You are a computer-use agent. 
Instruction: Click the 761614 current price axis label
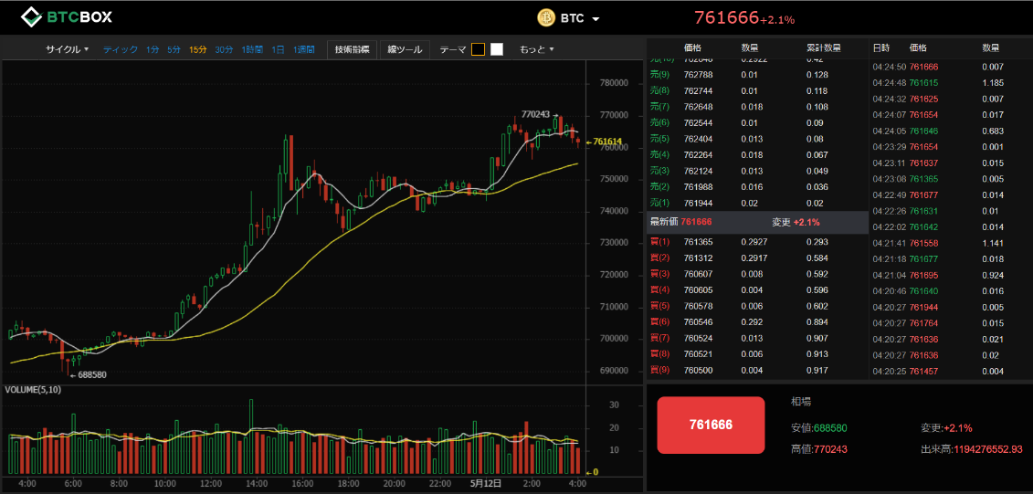(x=604, y=141)
